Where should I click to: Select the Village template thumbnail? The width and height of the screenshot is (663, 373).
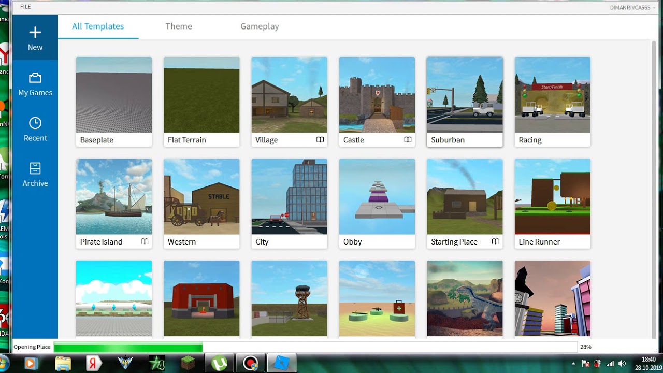point(289,95)
